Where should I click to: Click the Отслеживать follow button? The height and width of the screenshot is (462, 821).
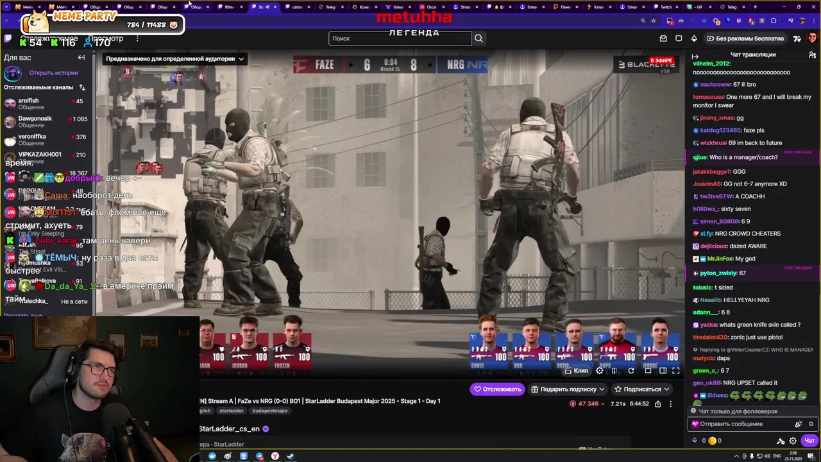496,389
